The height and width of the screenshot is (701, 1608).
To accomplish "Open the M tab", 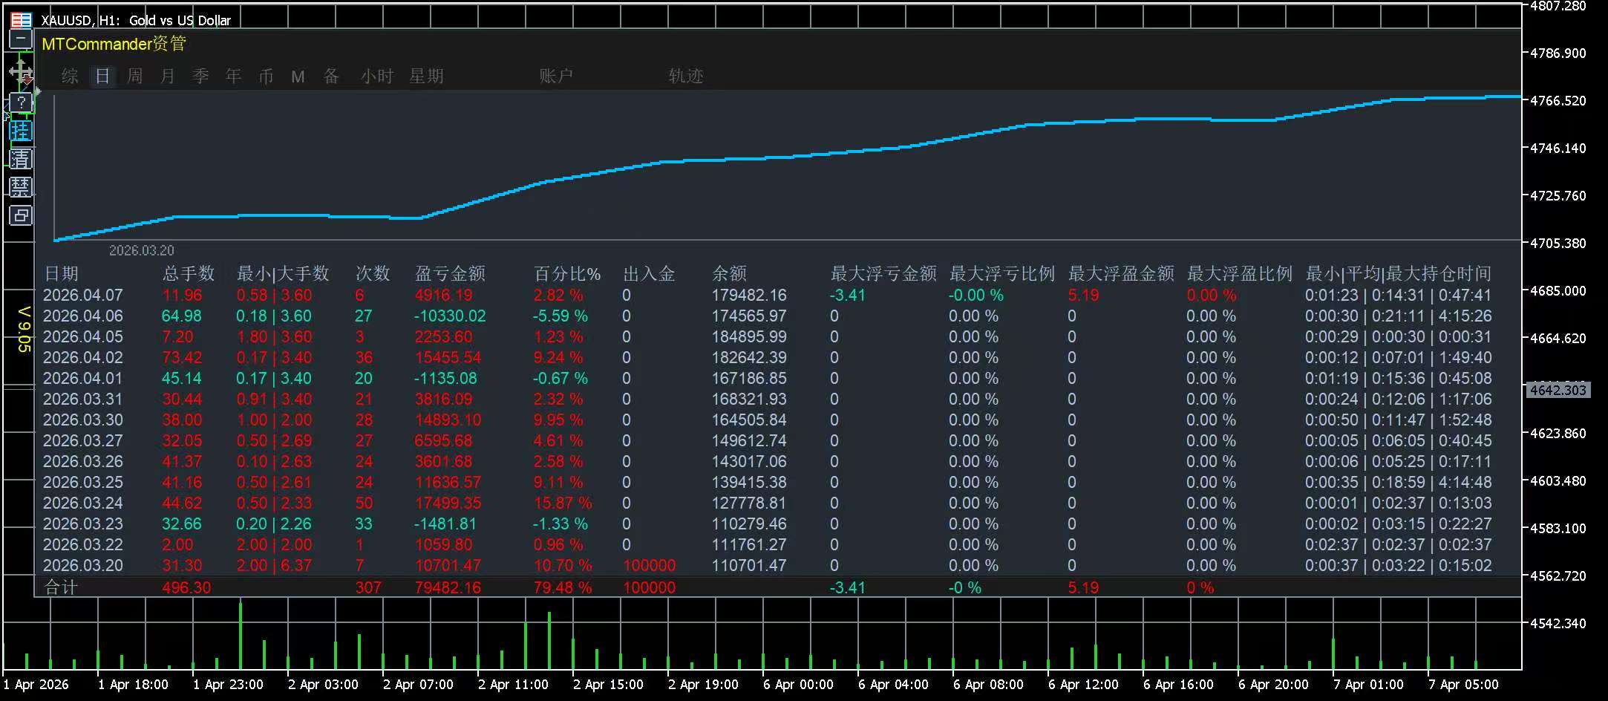I will [298, 76].
